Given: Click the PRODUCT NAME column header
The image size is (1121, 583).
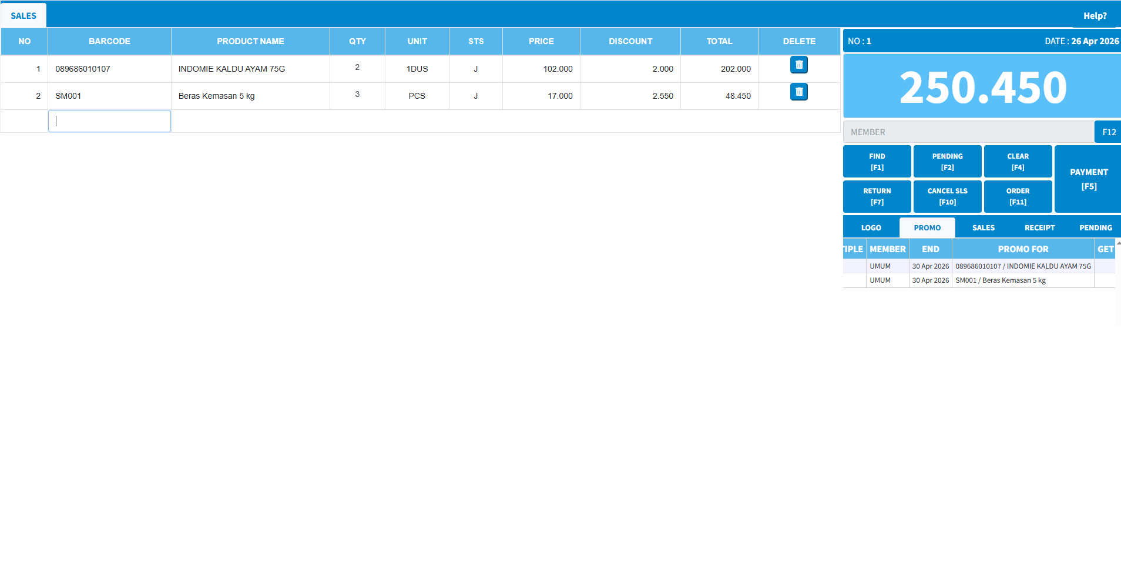Looking at the screenshot, I should click(x=250, y=41).
